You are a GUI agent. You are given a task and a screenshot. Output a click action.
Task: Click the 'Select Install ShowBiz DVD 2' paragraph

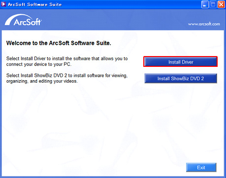click(67, 78)
